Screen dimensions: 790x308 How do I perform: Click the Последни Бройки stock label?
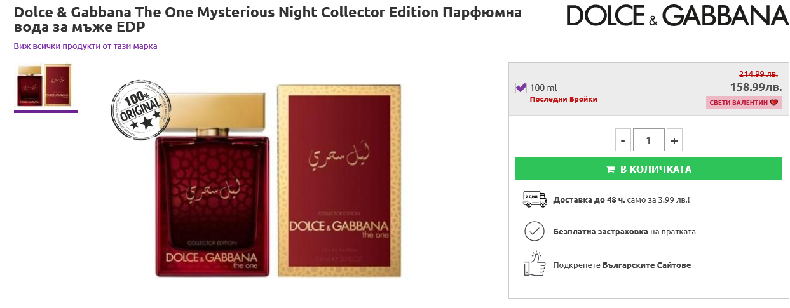(563, 99)
